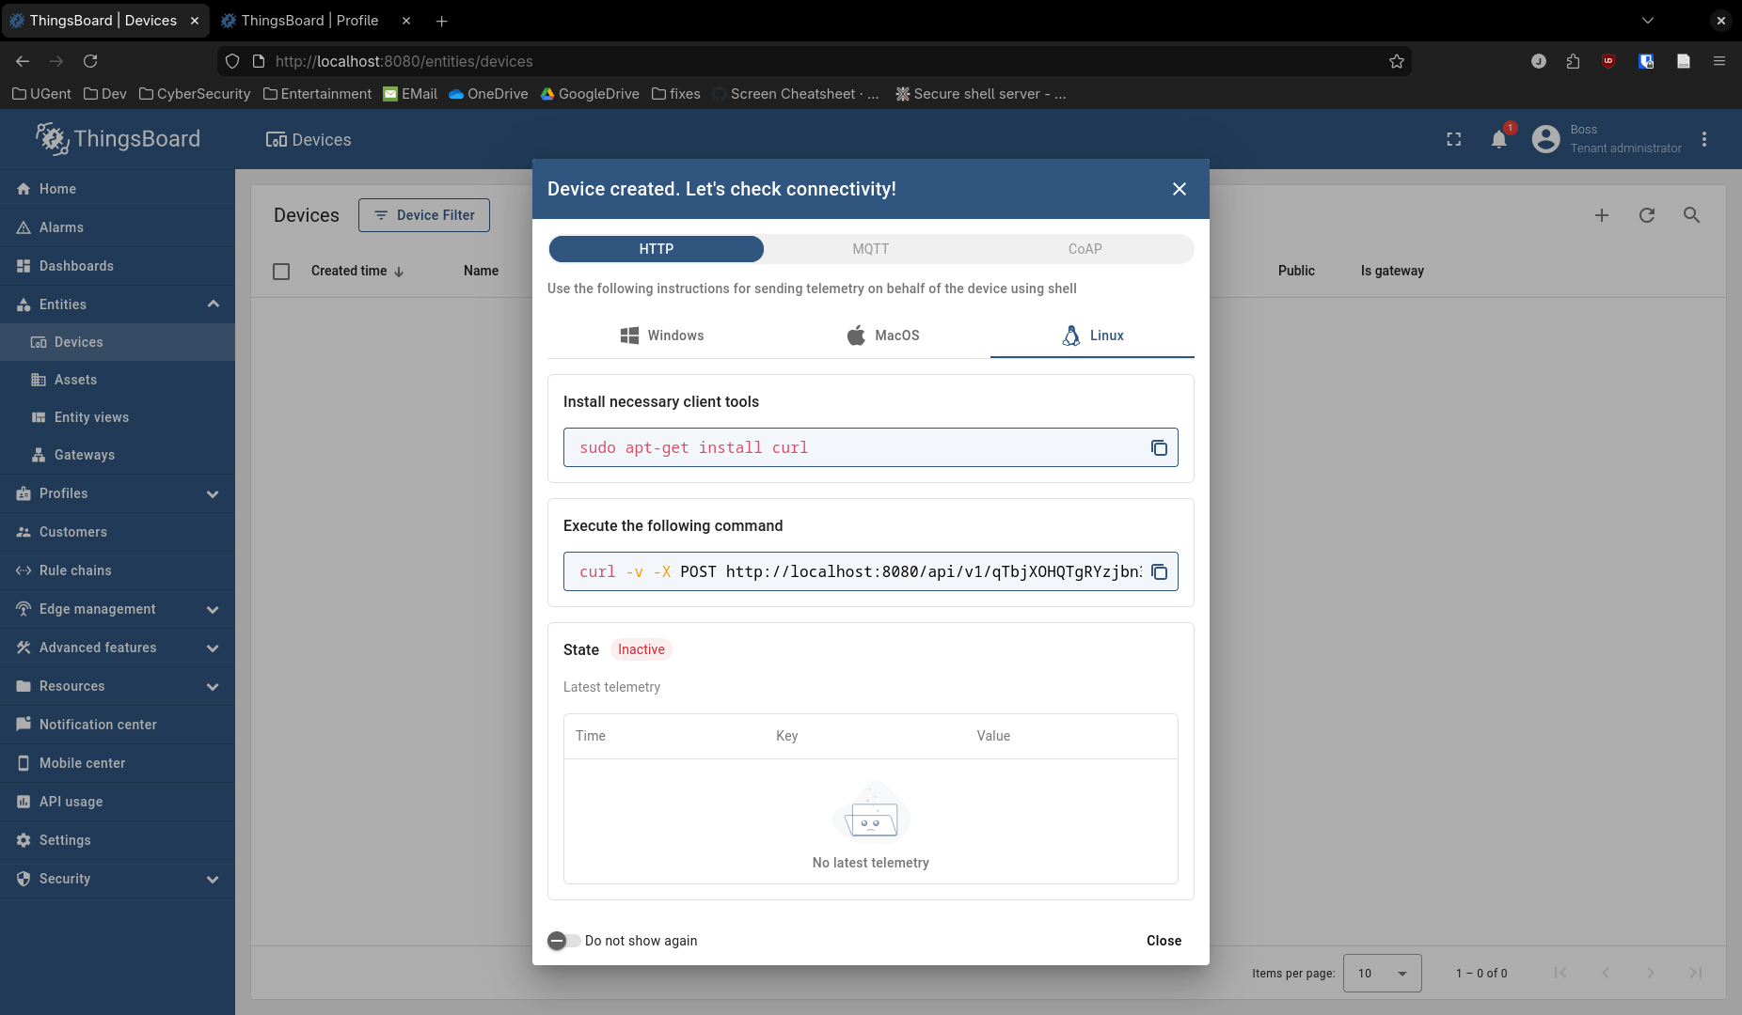
Task: Copy the apt-get install curl command
Action: pyautogui.click(x=1159, y=448)
